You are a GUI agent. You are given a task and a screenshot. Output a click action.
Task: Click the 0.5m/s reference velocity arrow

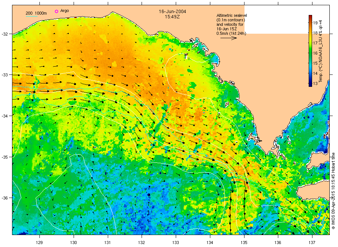229,38
